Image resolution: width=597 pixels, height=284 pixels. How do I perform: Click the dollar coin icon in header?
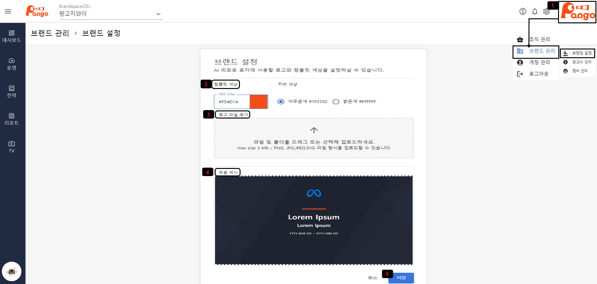pyautogui.click(x=523, y=12)
